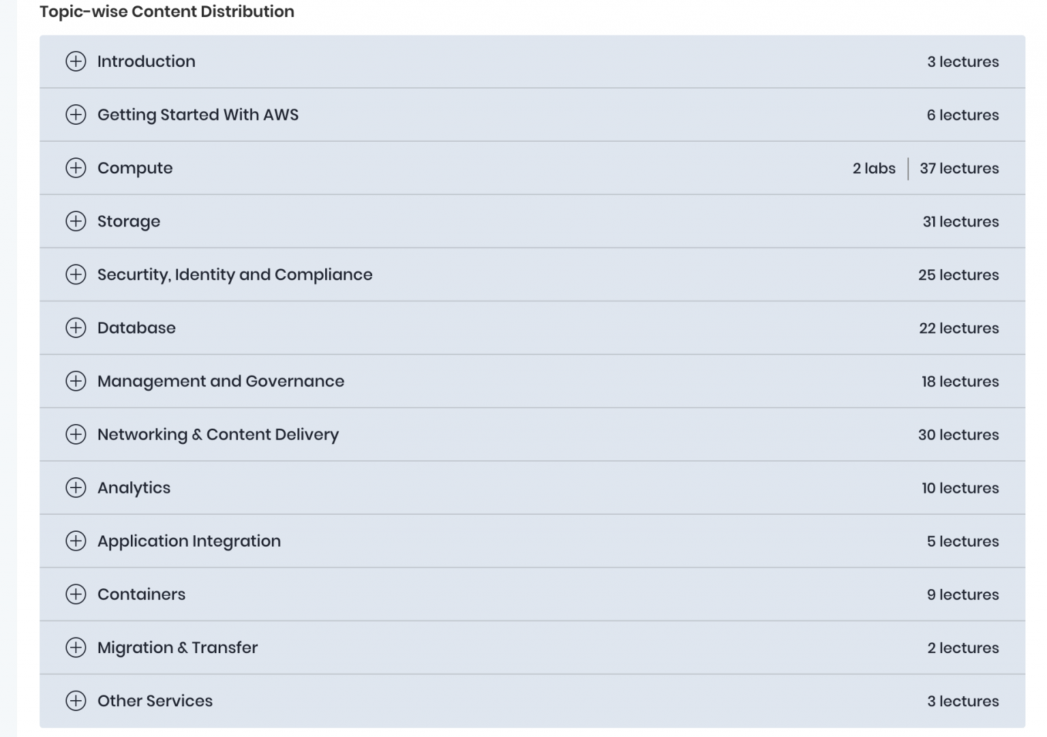The height and width of the screenshot is (737, 1047).
Task: Open the Compute topic row
Action: point(135,168)
